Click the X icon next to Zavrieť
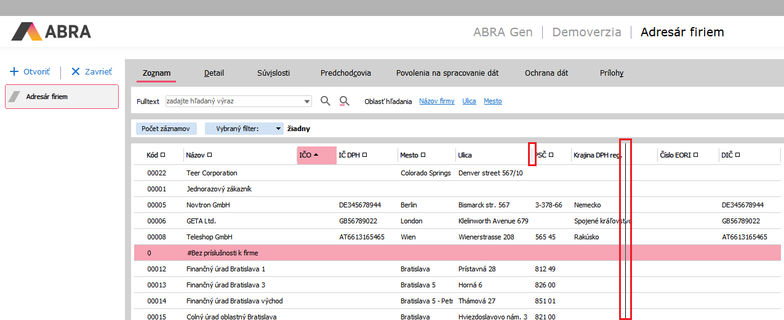 pos(76,71)
